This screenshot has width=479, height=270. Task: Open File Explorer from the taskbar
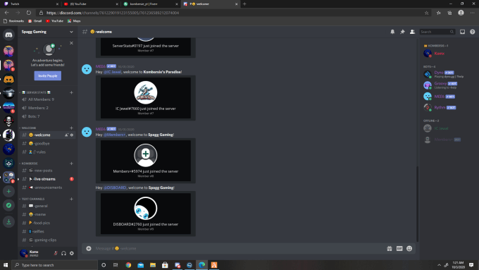pos(153,265)
